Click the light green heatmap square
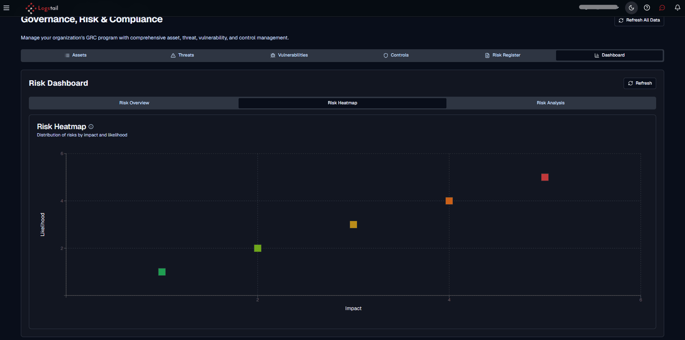The image size is (685, 340). (258, 248)
